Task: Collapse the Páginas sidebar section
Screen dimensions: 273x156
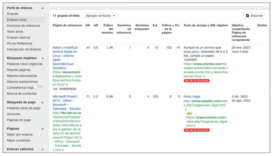Action: [x=42, y=128]
